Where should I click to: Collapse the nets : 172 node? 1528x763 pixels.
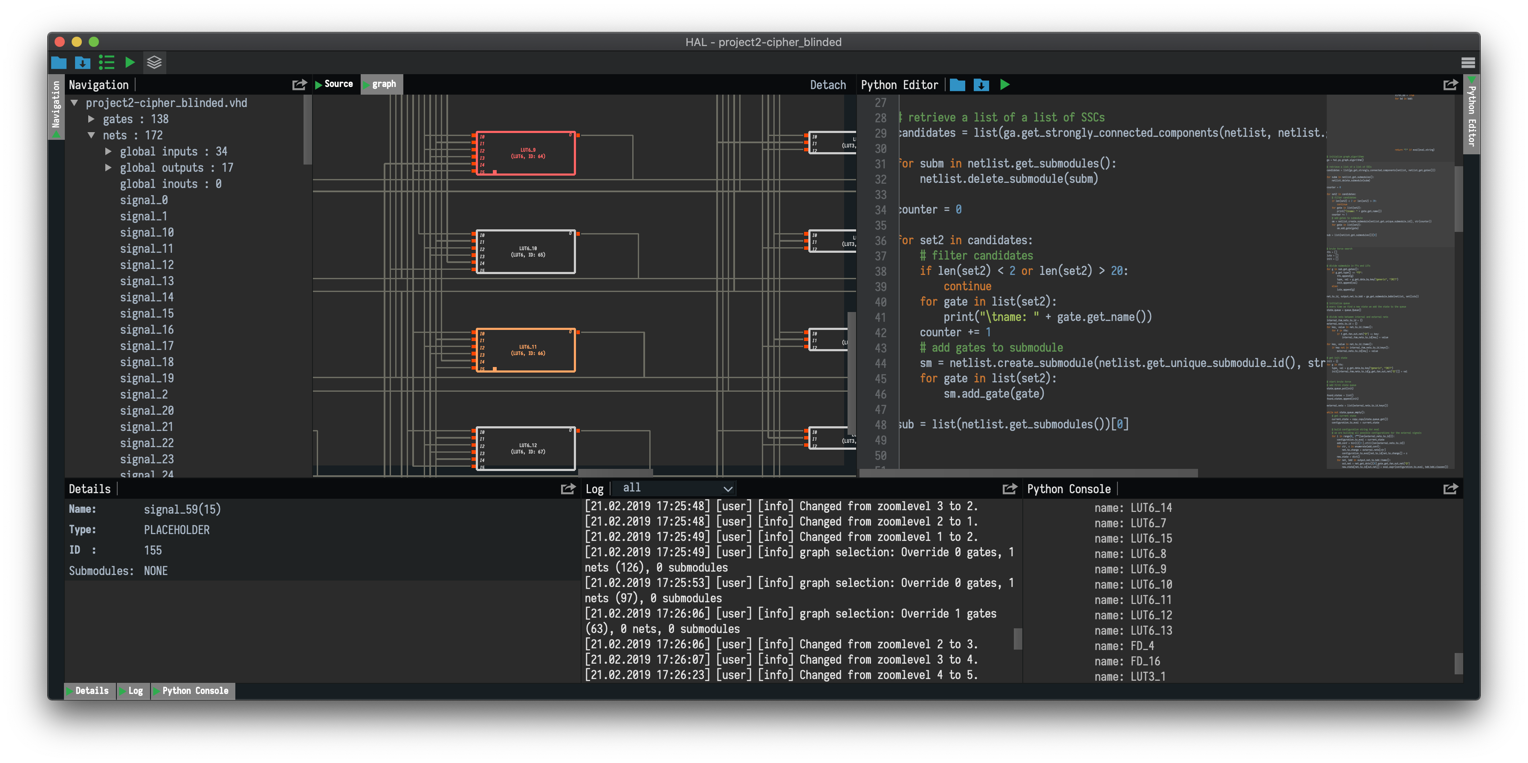point(91,135)
